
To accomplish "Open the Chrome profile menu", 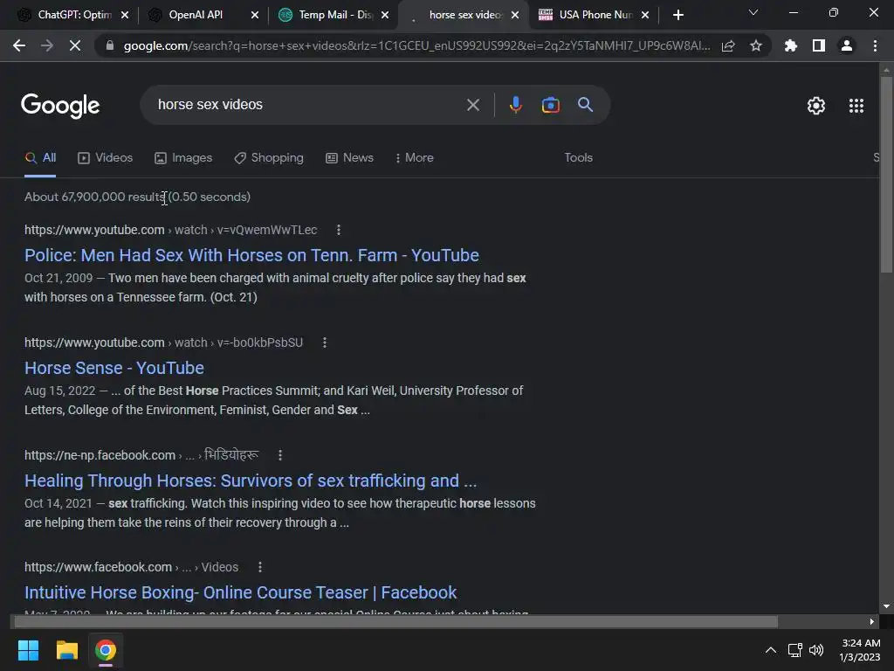I will tap(847, 45).
